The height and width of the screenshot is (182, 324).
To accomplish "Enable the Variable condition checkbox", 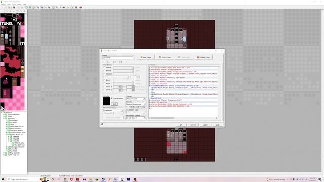I will [104, 74].
